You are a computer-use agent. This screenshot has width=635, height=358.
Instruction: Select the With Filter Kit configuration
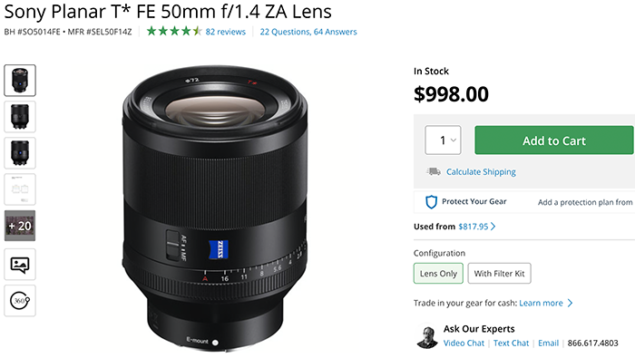tap(499, 274)
